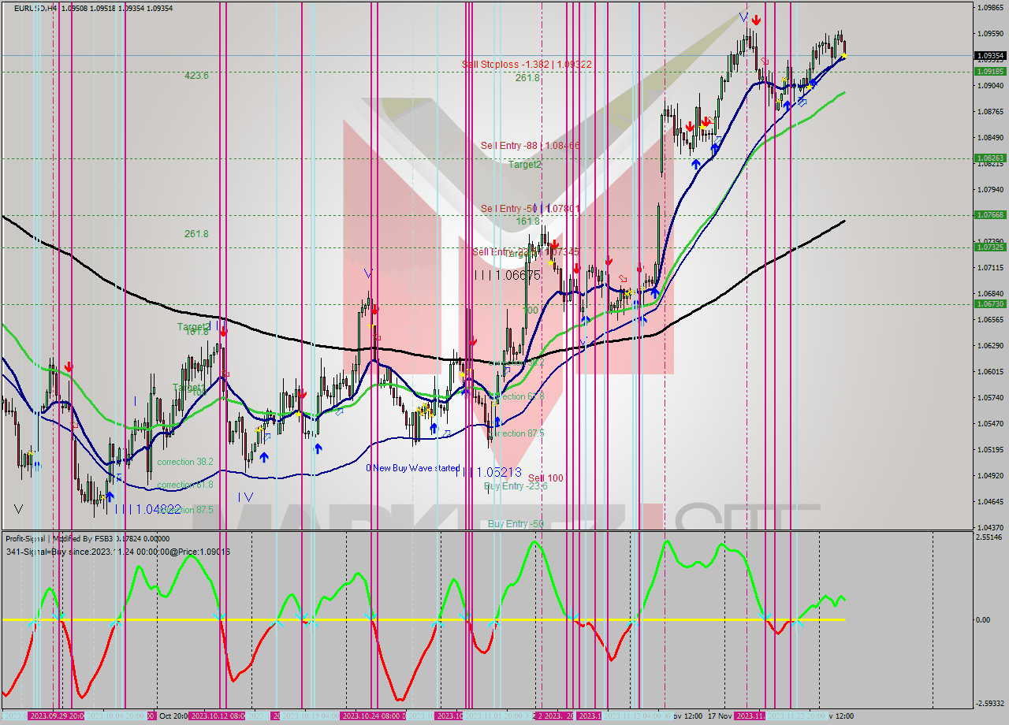The height and width of the screenshot is (725, 1009).
Task: Click the wave label I I I 1.05213
Action: pyautogui.click(x=488, y=471)
